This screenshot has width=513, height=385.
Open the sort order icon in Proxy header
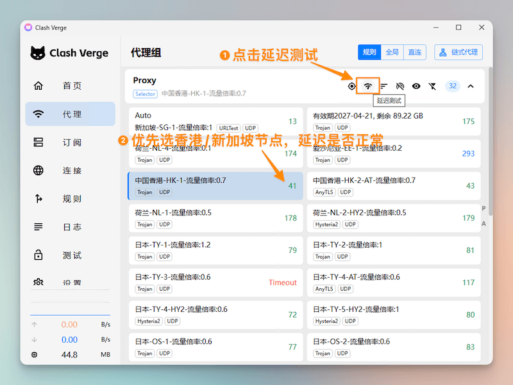tap(383, 86)
